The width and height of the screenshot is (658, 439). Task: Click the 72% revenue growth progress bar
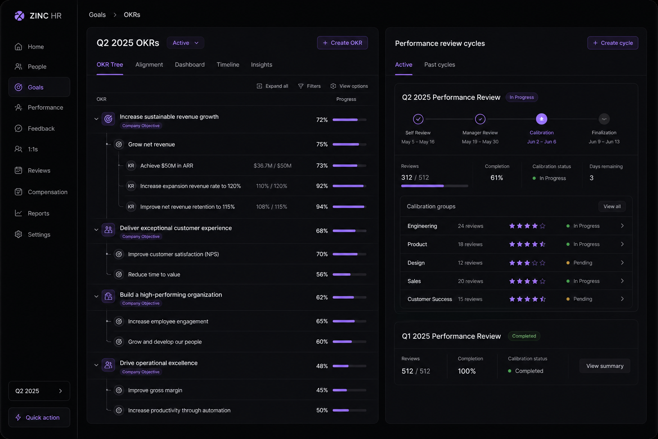click(350, 120)
